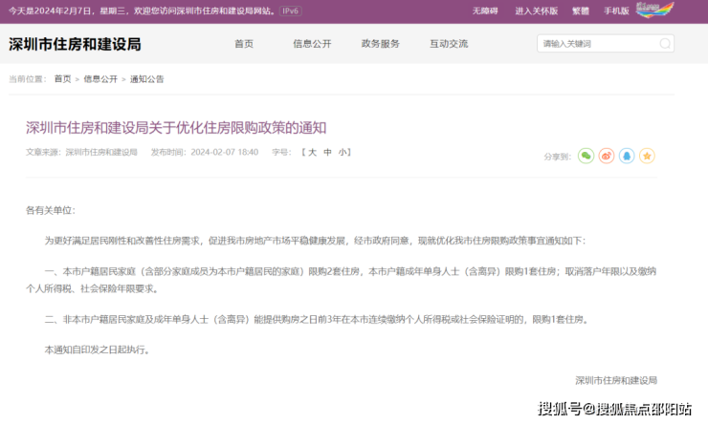This screenshot has width=708, height=424.
Task: Click the IPv6 badge in top bar
Action: 291,11
